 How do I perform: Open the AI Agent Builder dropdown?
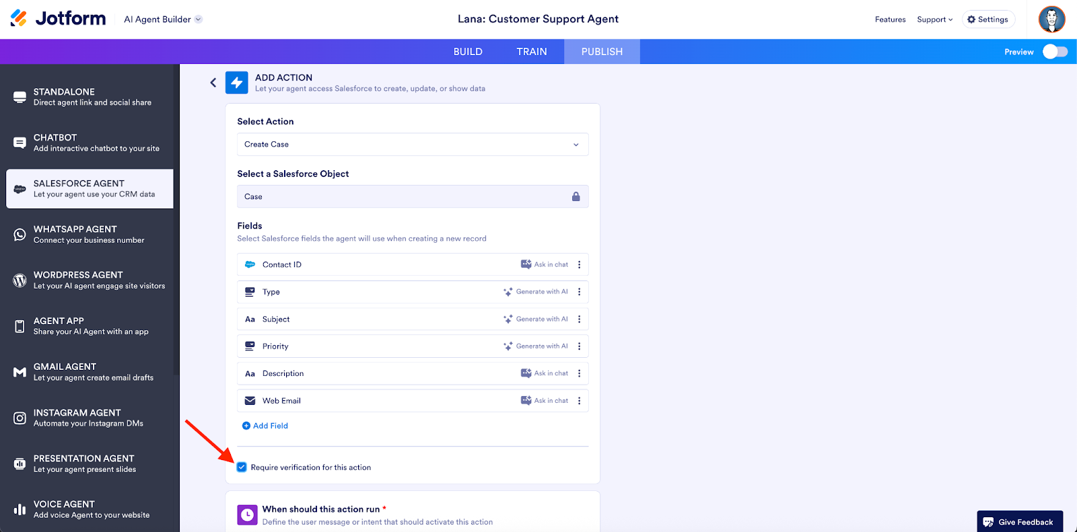coord(163,20)
